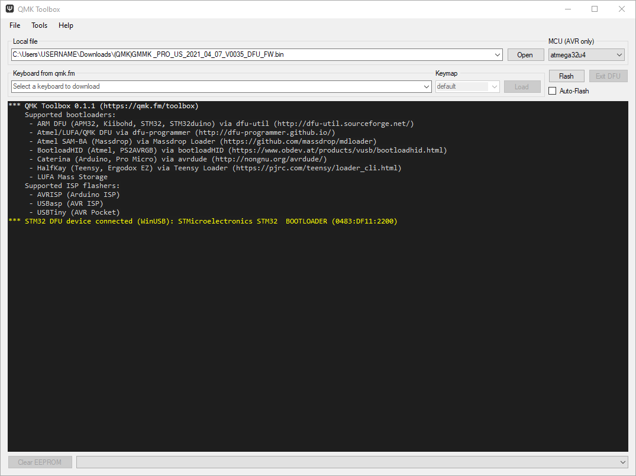Click the Exit DFU button
Screen dimensions: 636x476
tap(608, 76)
